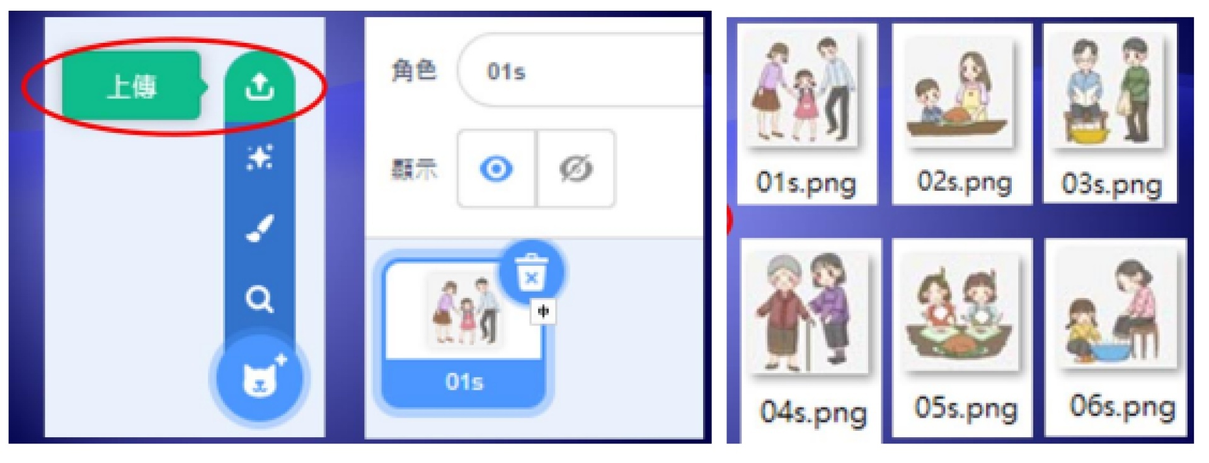Open sprite library with magnifier icon
The width and height of the screenshot is (1209, 463).
pos(260,299)
